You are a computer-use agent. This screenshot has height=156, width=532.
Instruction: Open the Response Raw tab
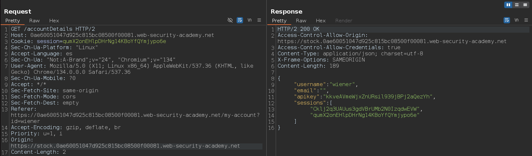pyautogui.click(x=301, y=20)
